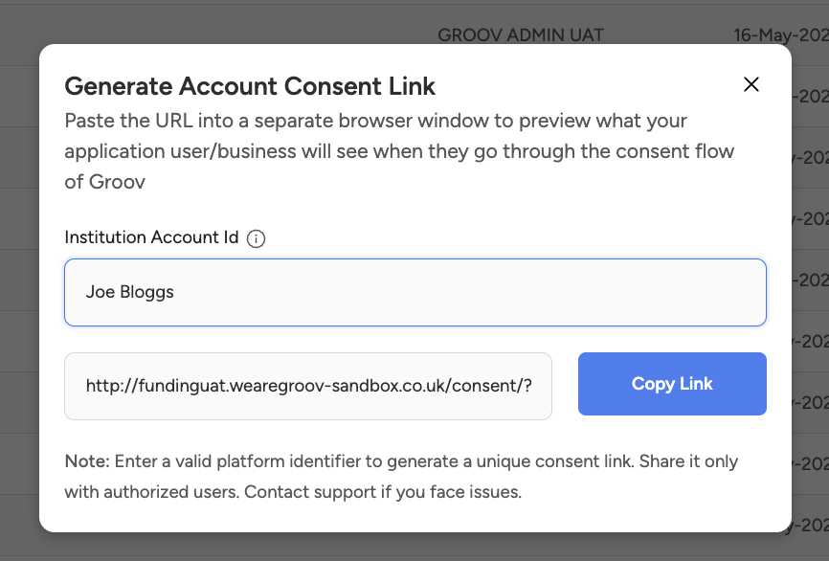Click the Generate Account Consent Link heading
829x561 pixels.
(x=250, y=87)
